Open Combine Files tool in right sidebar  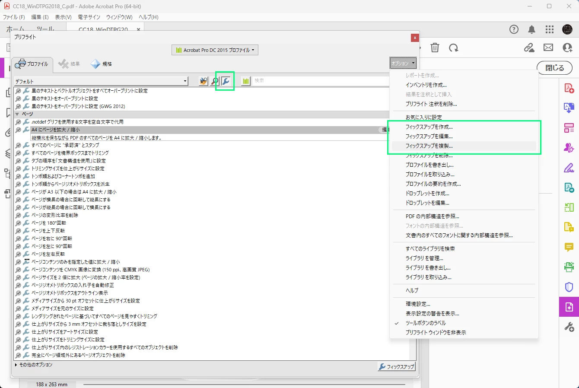click(569, 108)
